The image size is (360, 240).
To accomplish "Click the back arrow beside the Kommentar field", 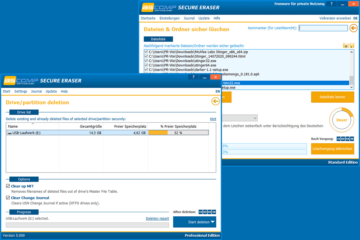I will tap(354, 28).
